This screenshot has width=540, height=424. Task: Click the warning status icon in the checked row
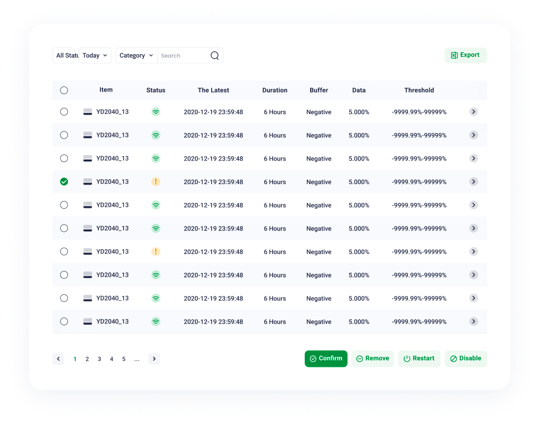(x=156, y=182)
